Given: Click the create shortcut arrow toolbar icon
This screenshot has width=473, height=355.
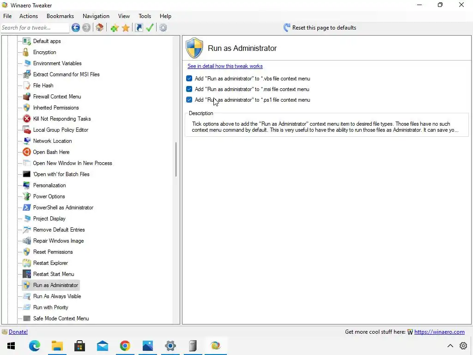Looking at the screenshot, I should pyautogui.click(x=139, y=28).
